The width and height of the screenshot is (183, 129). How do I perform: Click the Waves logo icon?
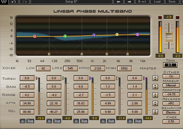(x=4, y=2)
